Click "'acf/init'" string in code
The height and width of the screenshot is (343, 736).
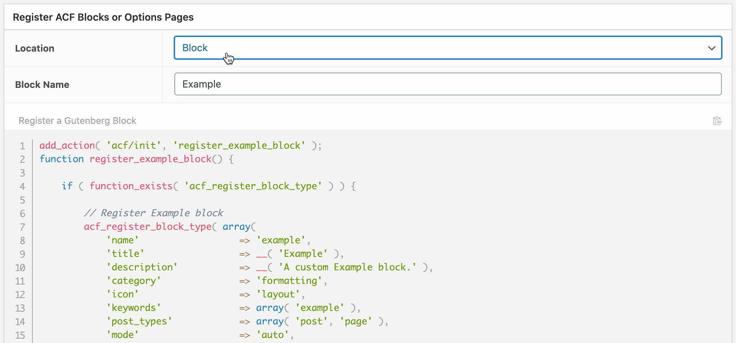click(x=133, y=146)
